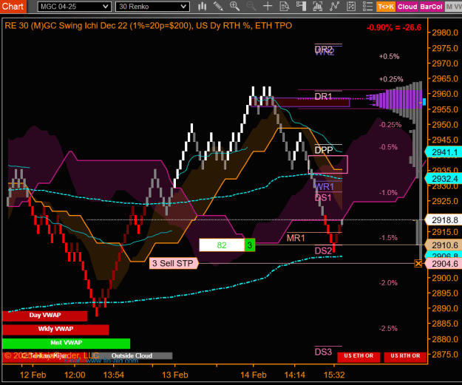Image resolution: width=462 pixels, height=385 pixels.
Task: Click the DS3 support level label
Action: [323, 352]
